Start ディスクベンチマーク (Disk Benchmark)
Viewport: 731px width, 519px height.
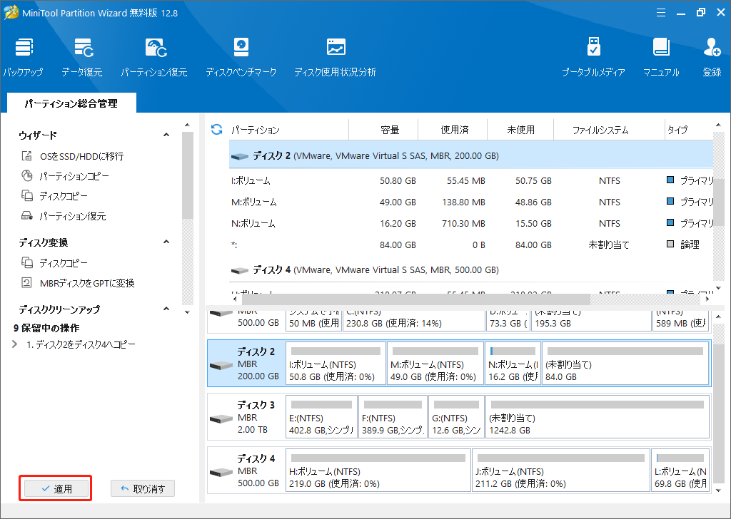pos(241,57)
